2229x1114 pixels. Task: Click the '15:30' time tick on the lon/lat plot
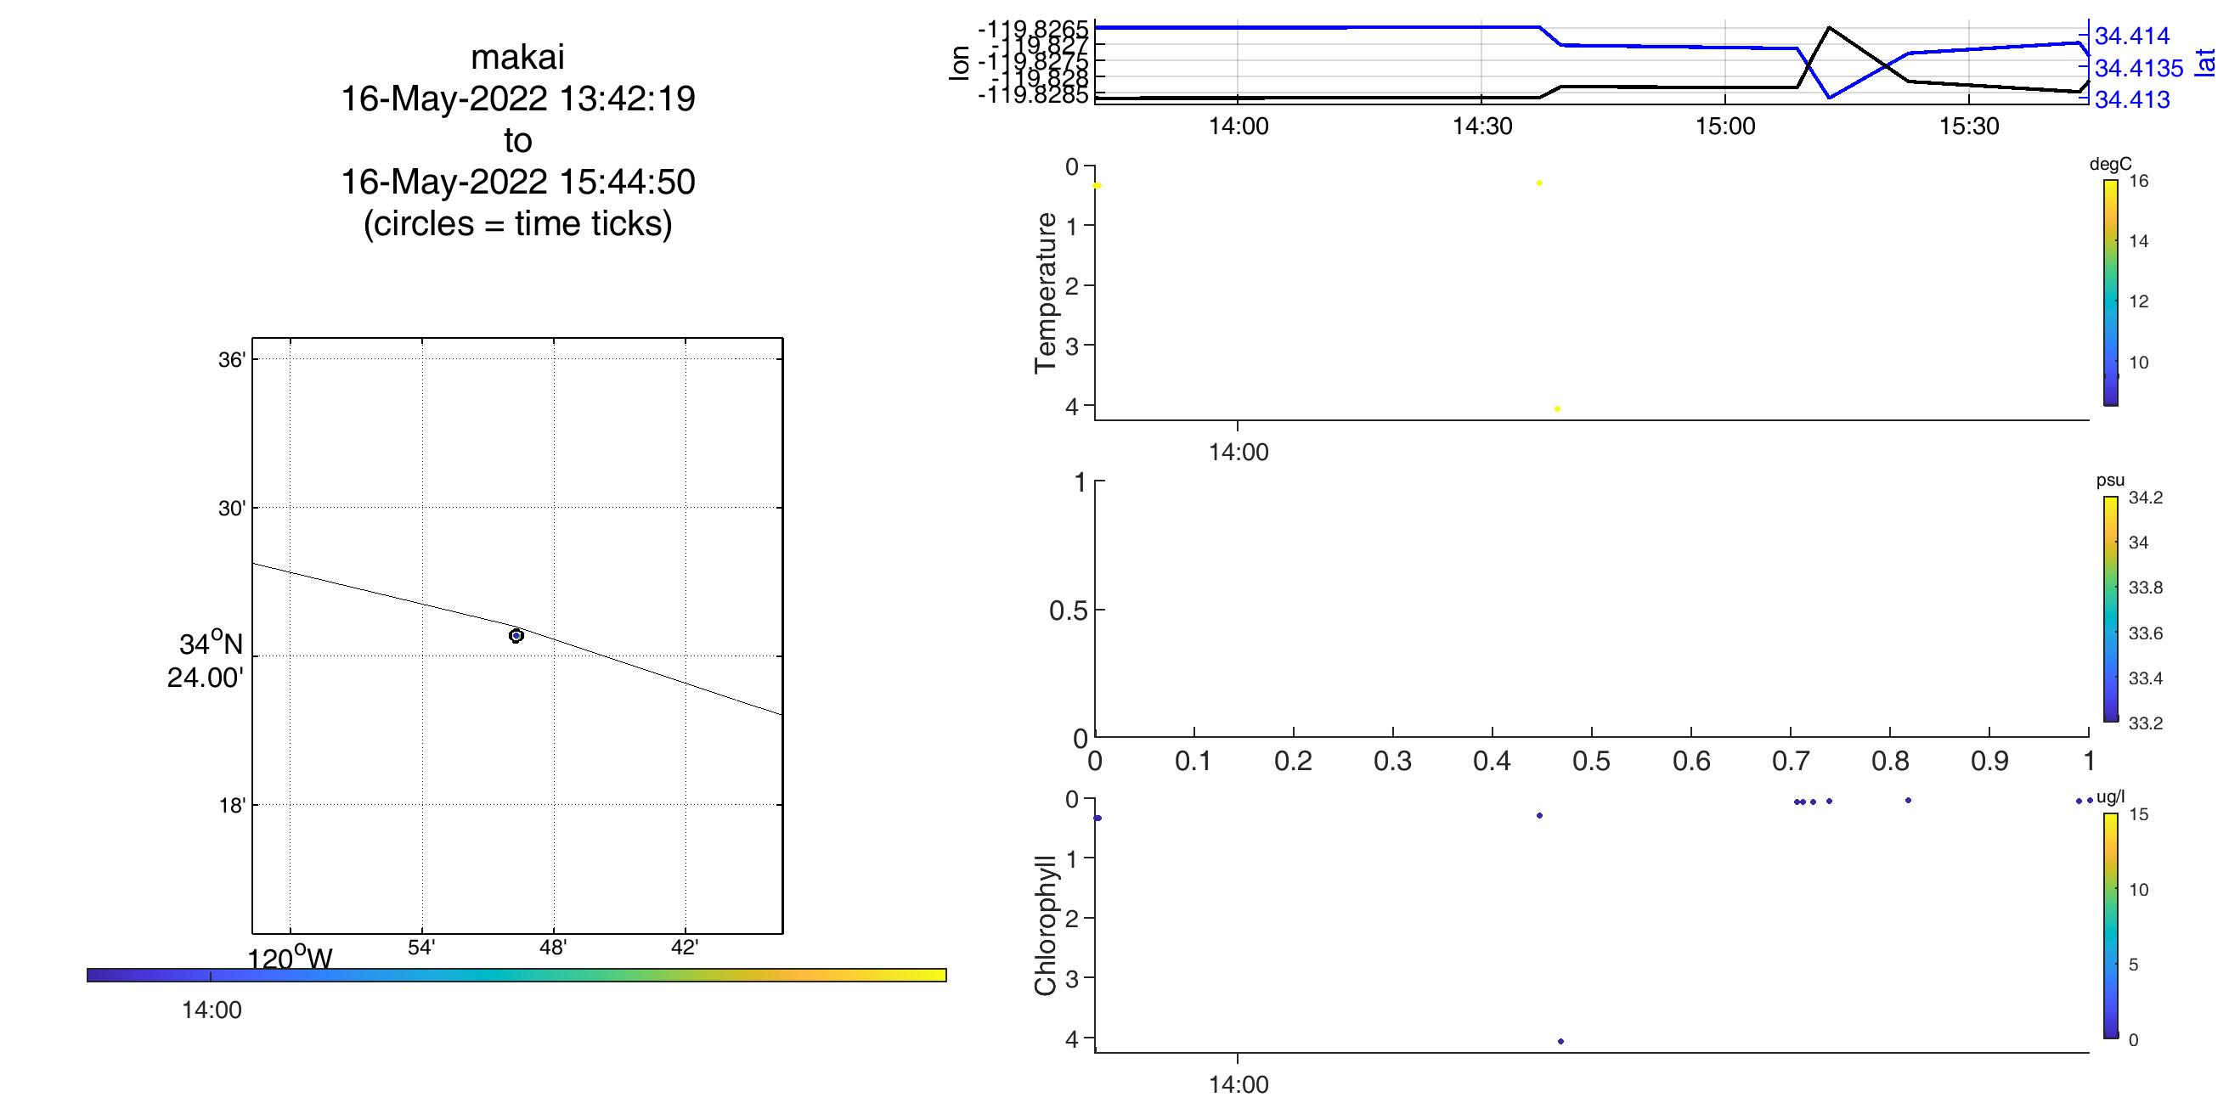[x=1969, y=127]
